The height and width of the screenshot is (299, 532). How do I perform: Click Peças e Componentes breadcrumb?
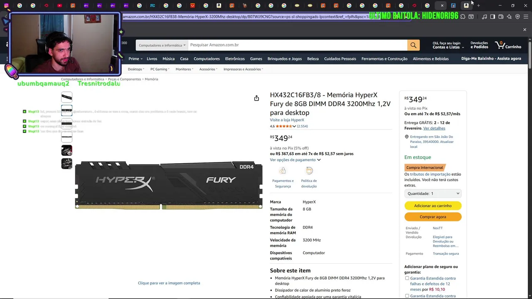click(125, 79)
